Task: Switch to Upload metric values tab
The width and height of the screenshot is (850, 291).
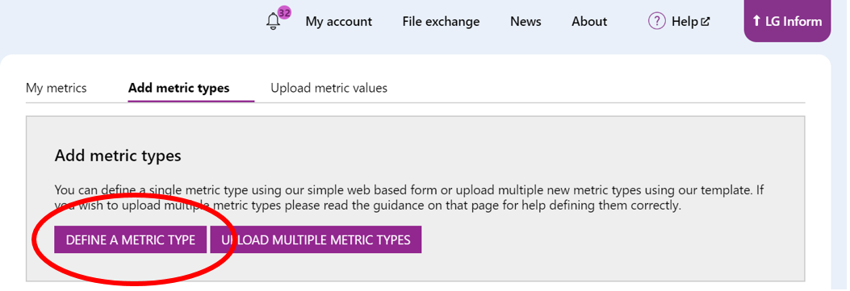Action: click(x=329, y=88)
